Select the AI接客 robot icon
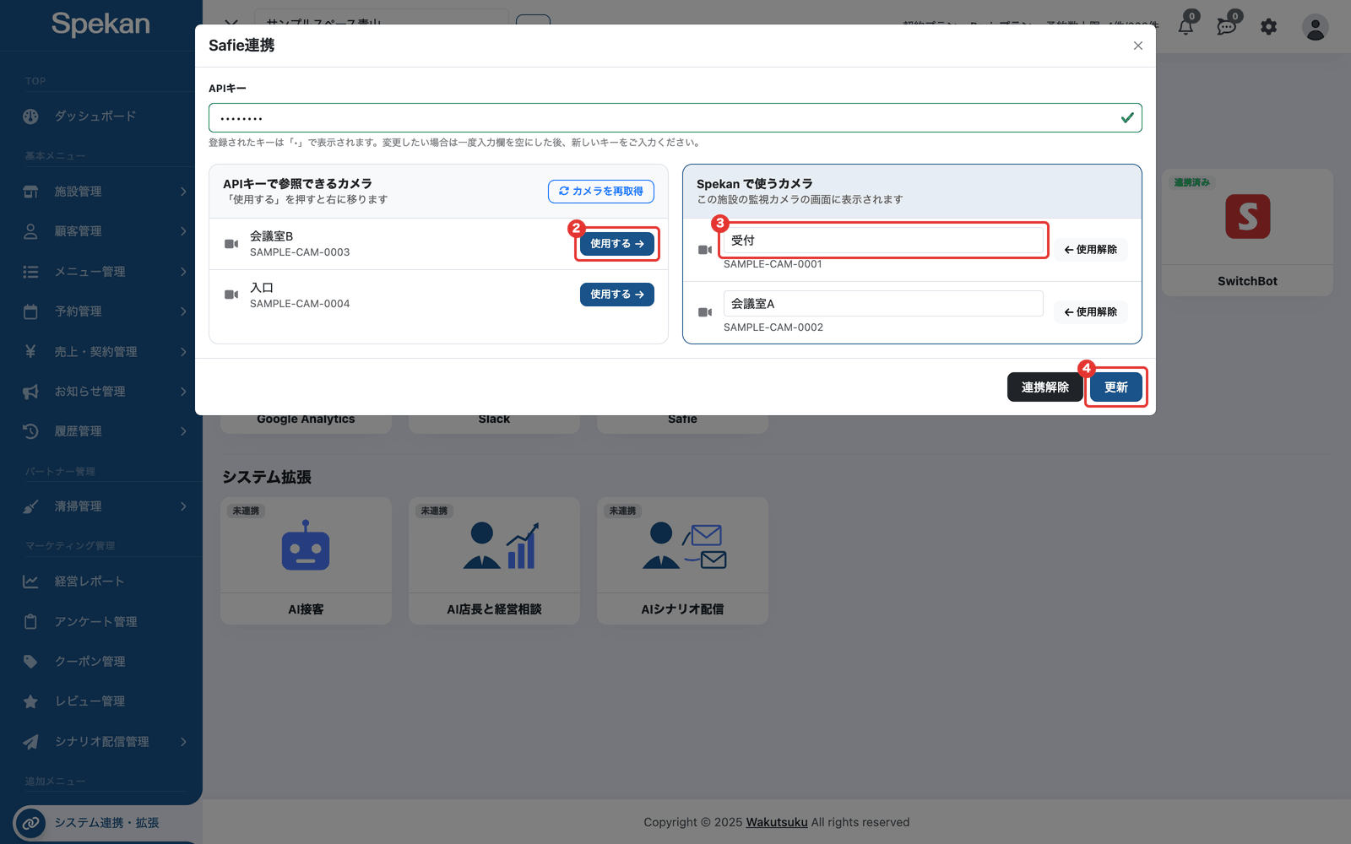The width and height of the screenshot is (1351, 844). pyautogui.click(x=306, y=545)
